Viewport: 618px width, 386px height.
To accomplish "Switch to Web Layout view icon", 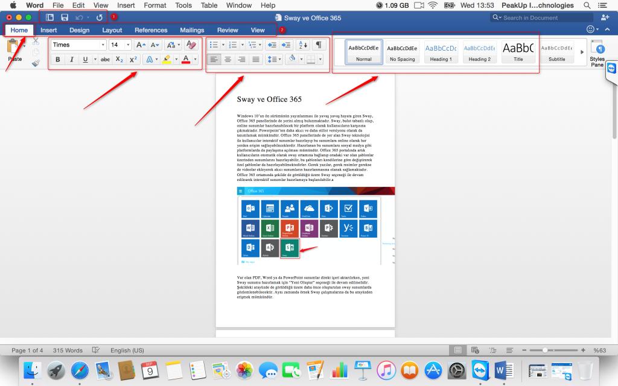I will pyautogui.click(x=475, y=350).
